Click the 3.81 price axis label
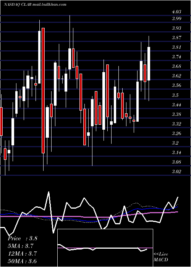 tap(176, 47)
